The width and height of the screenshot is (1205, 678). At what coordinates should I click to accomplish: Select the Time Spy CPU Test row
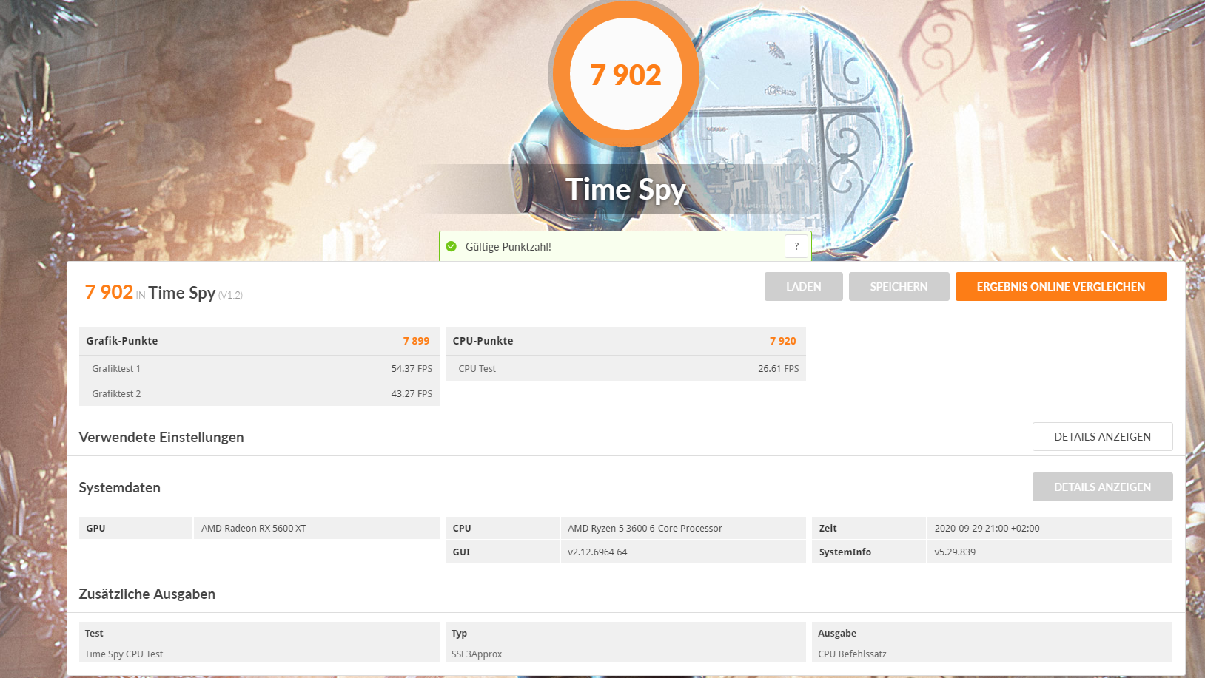point(259,654)
